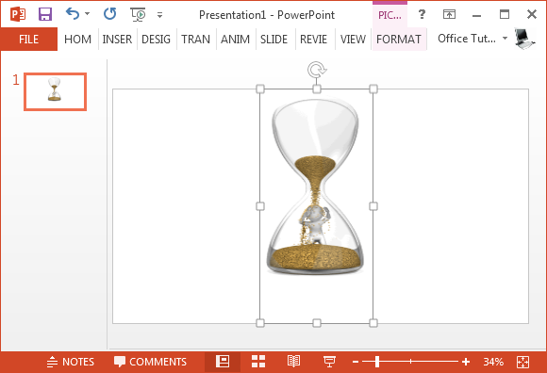
Task: Expand the Office Tut... account dropdown
Action: pos(505,38)
